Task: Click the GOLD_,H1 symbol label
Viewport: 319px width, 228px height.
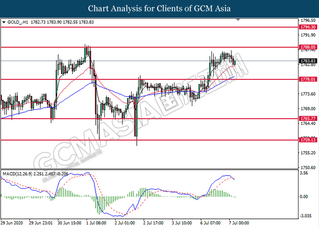Action: click(x=18, y=22)
